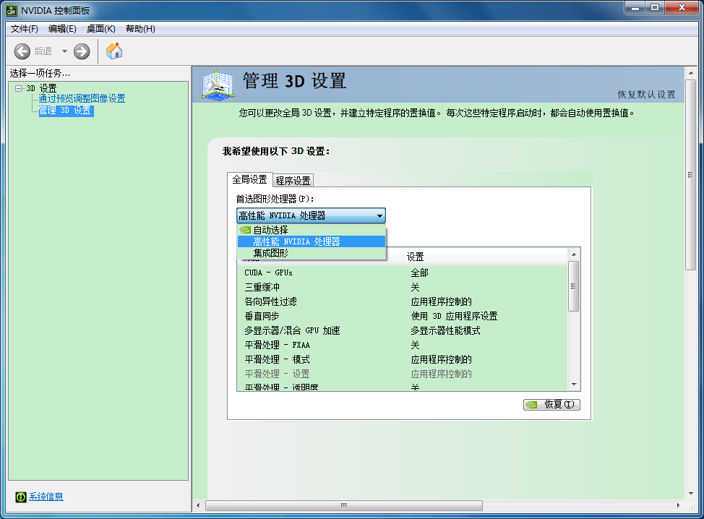Open the back history dropdown arrow
704x519 pixels.
pos(64,51)
